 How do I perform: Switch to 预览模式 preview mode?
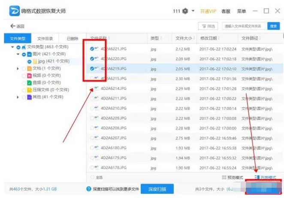click(233, 177)
